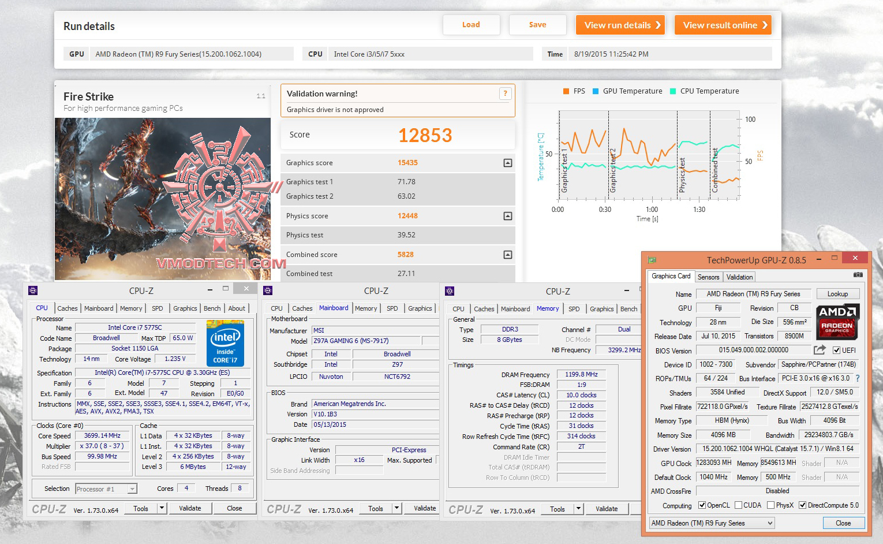Image resolution: width=883 pixels, height=544 pixels.
Task: Click the Close button in GPU-Z
Action: click(843, 523)
